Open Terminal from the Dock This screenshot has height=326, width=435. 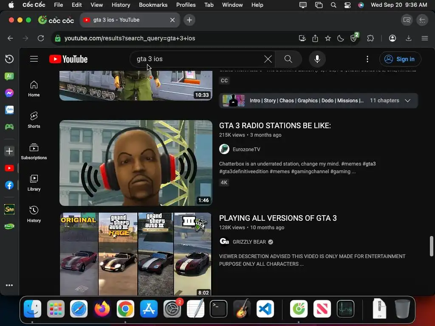pos(219,309)
